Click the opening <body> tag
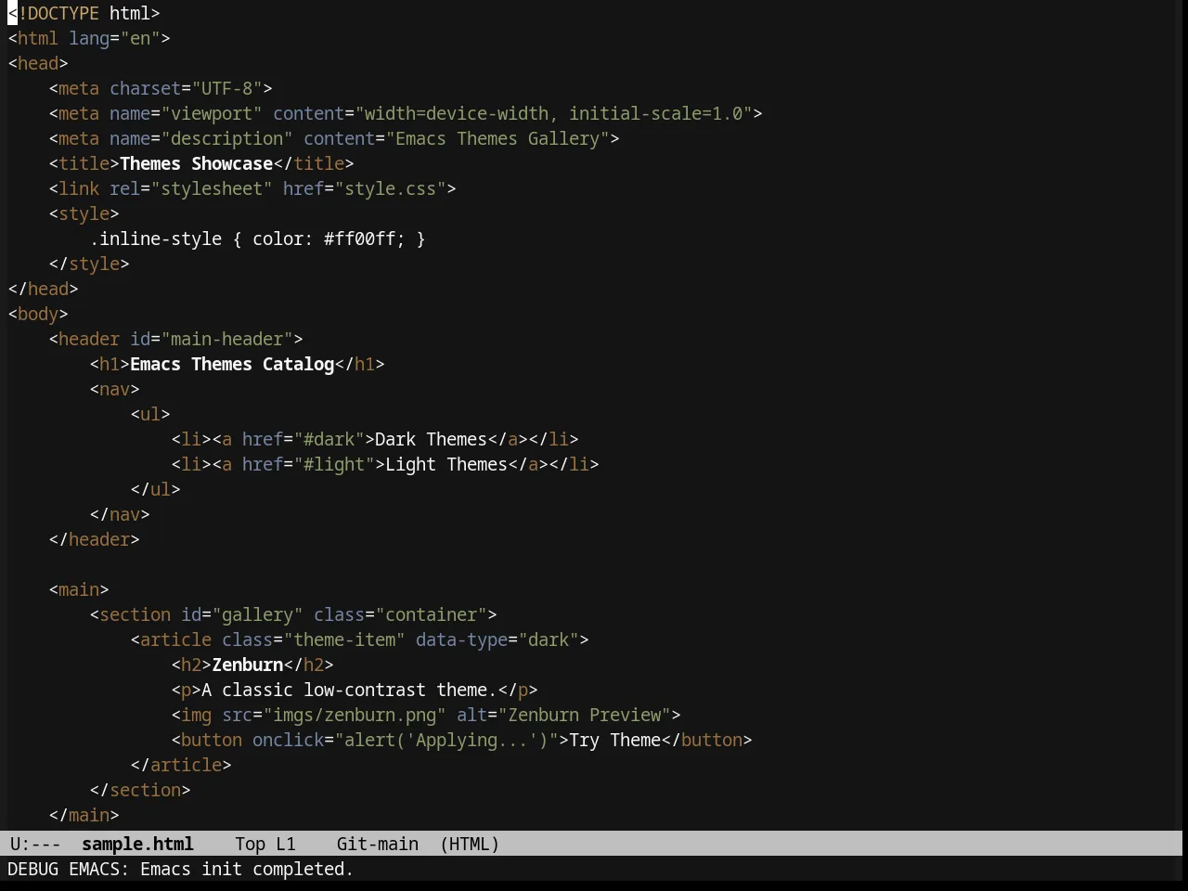Viewport: 1188px width, 891px height. 38,314
